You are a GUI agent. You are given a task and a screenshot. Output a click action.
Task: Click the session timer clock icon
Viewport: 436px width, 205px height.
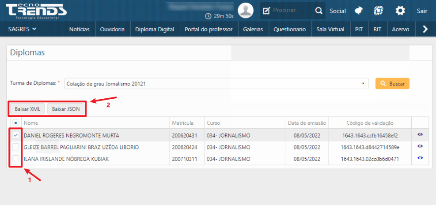click(x=209, y=16)
